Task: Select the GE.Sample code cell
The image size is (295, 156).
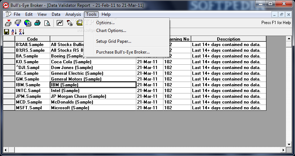Action: click(x=33, y=73)
